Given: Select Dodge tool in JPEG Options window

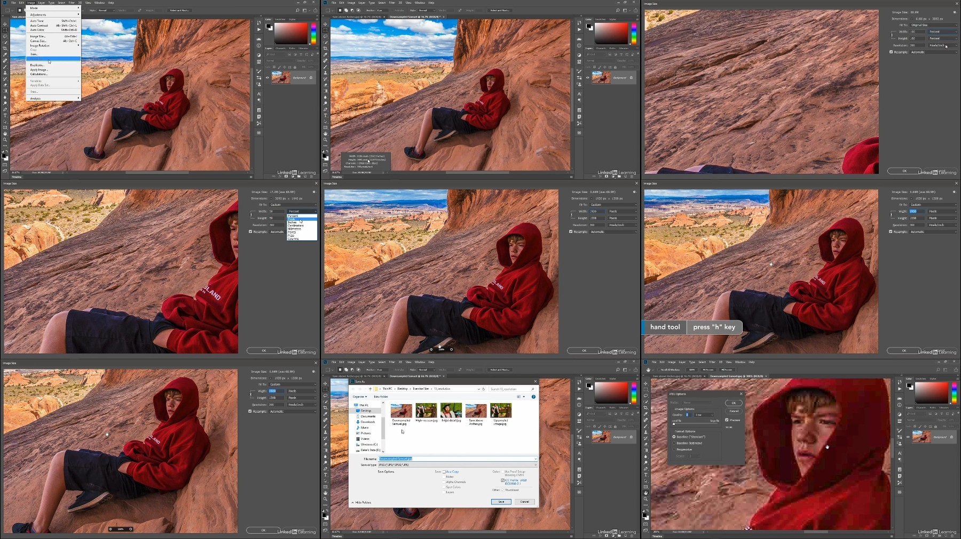Looking at the screenshot, I should [645, 462].
